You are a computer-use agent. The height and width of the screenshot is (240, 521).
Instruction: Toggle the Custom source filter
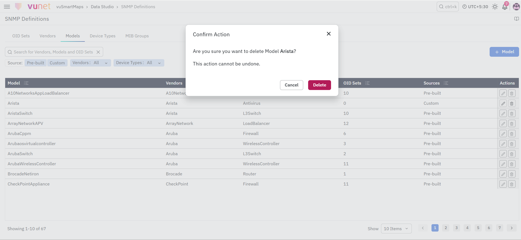(57, 63)
